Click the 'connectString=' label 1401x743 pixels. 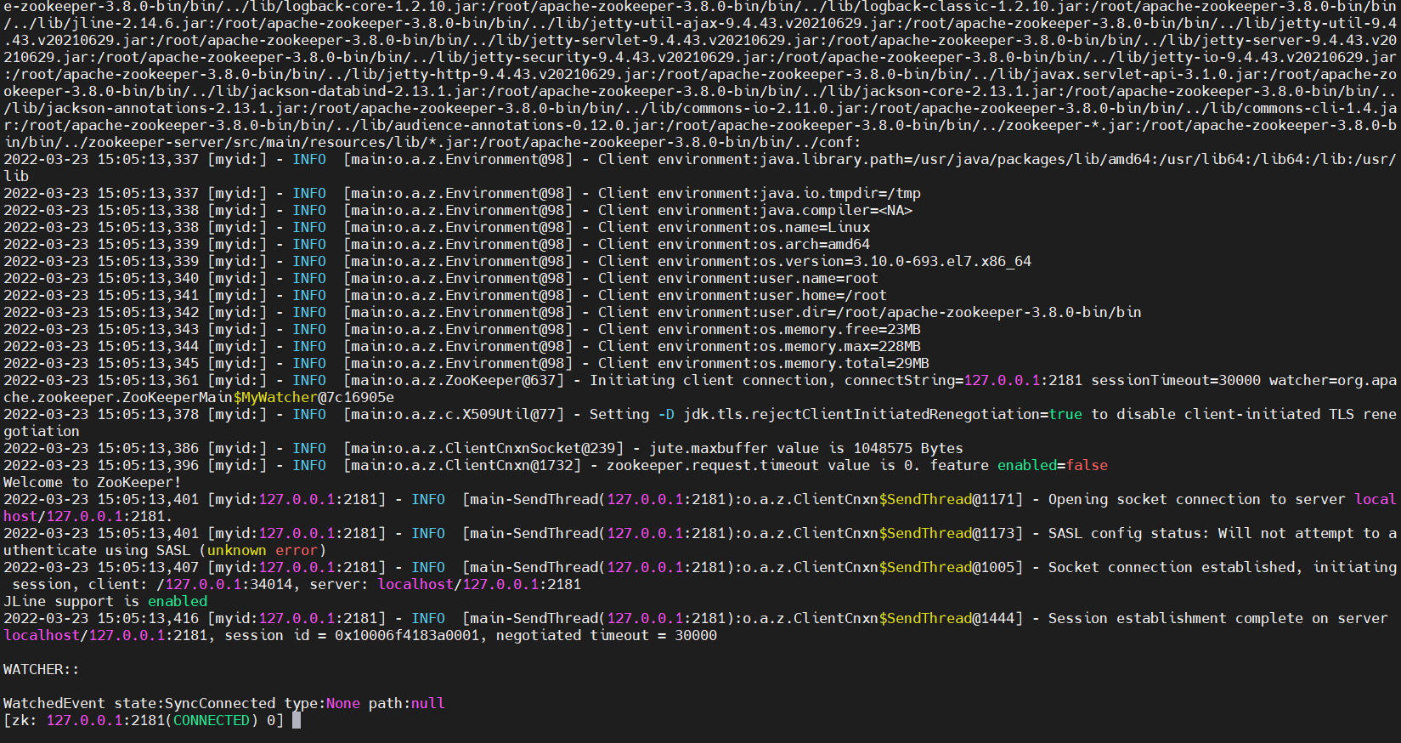coord(904,380)
